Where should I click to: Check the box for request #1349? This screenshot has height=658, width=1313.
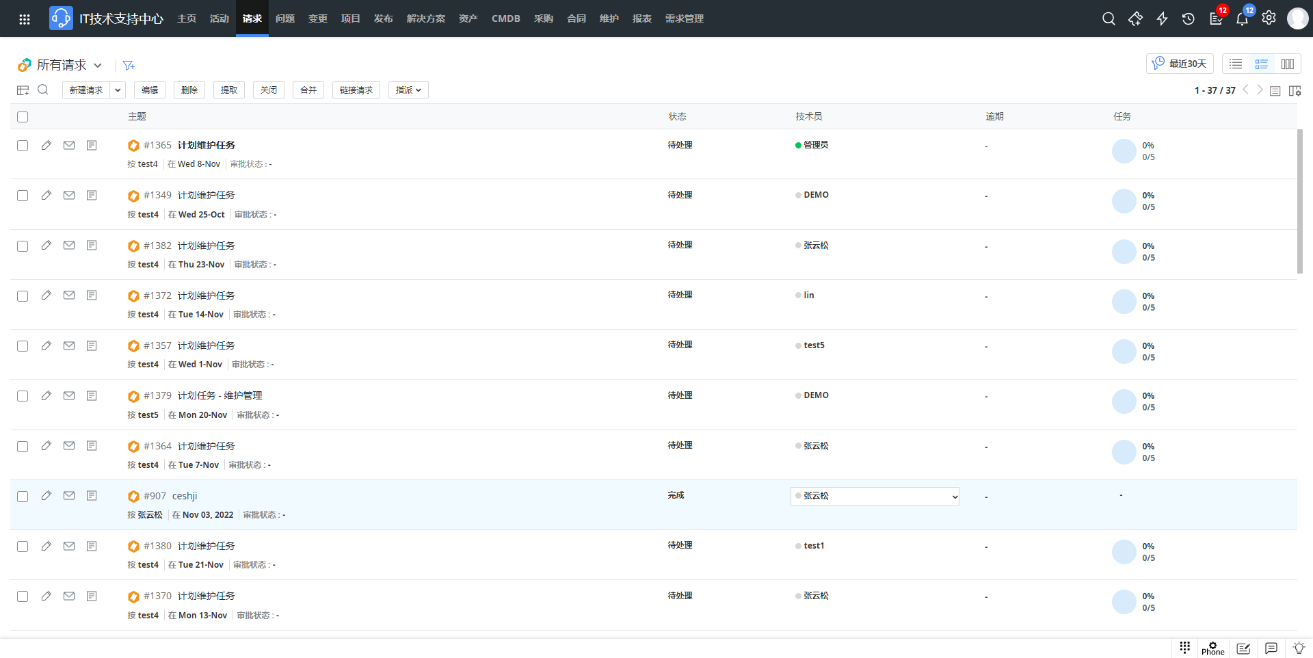pos(23,196)
